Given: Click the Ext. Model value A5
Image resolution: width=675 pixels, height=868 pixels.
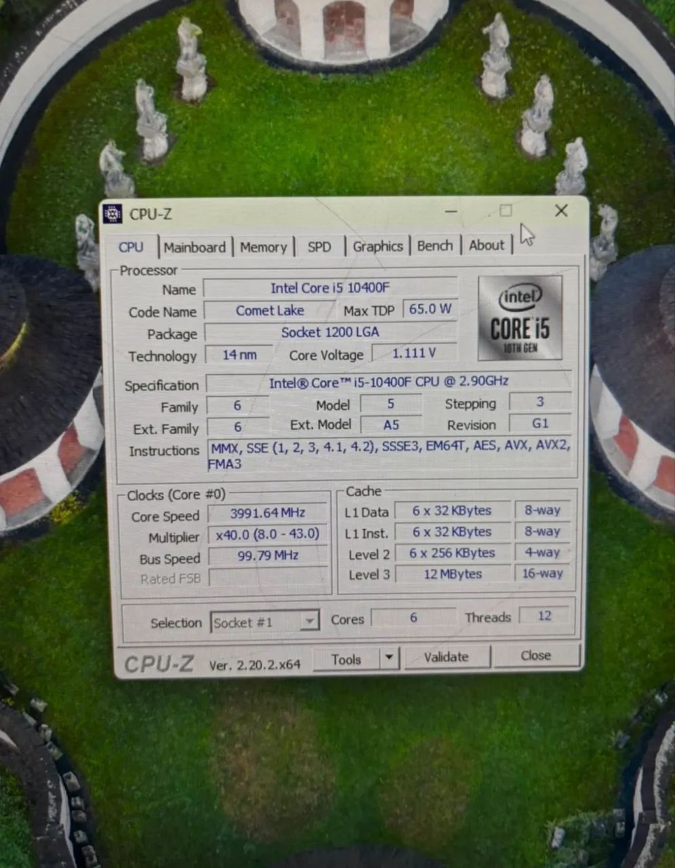Looking at the screenshot, I should pyautogui.click(x=391, y=425).
